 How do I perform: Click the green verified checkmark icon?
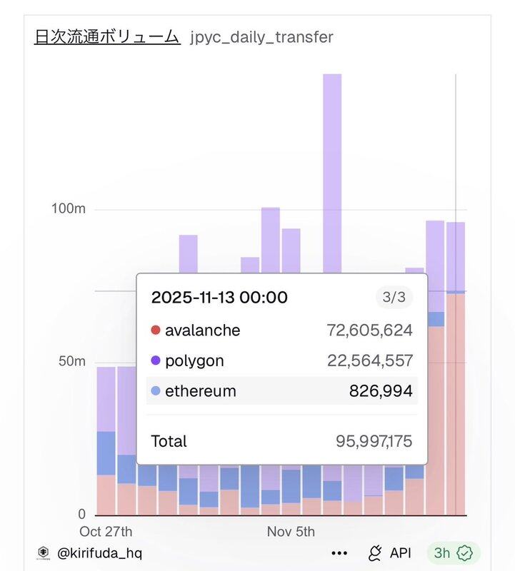point(465,553)
